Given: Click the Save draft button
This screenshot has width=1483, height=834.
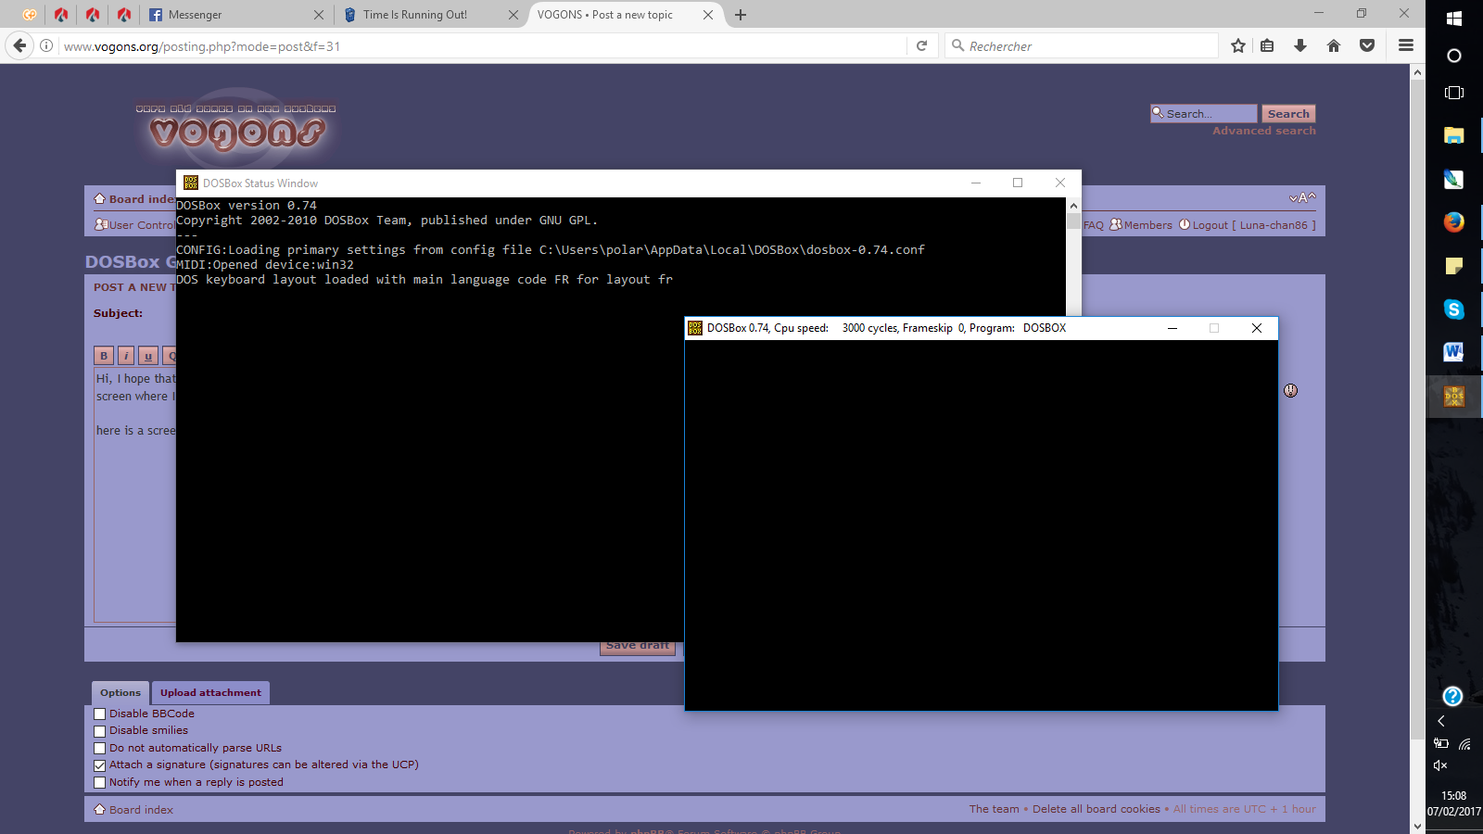Looking at the screenshot, I should pyautogui.click(x=638, y=646).
